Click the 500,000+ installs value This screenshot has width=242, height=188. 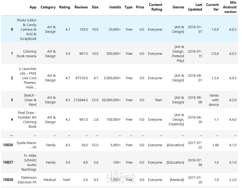pos(114,53)
